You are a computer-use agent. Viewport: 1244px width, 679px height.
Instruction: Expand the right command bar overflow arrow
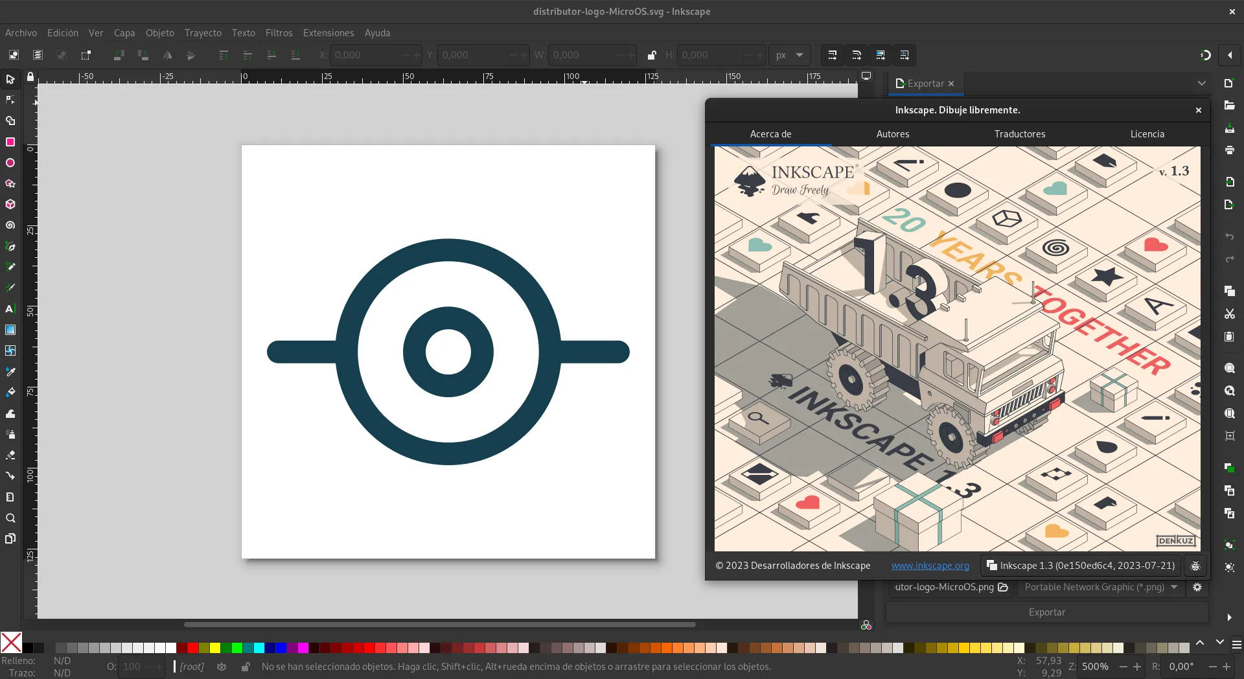coord(1230,617)
